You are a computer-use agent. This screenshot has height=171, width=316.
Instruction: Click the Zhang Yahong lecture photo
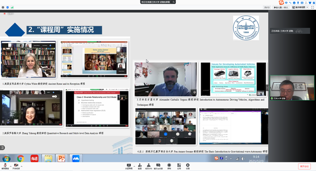31,108
